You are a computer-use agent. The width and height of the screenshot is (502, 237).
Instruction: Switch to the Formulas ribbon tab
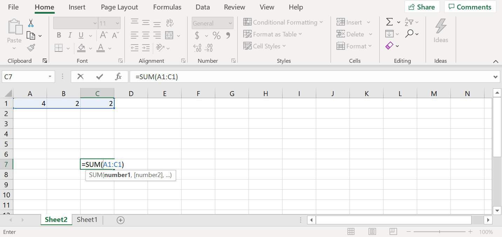point(167,7)
